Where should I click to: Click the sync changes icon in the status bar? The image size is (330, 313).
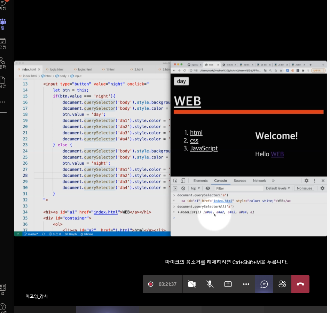(44, 234)
